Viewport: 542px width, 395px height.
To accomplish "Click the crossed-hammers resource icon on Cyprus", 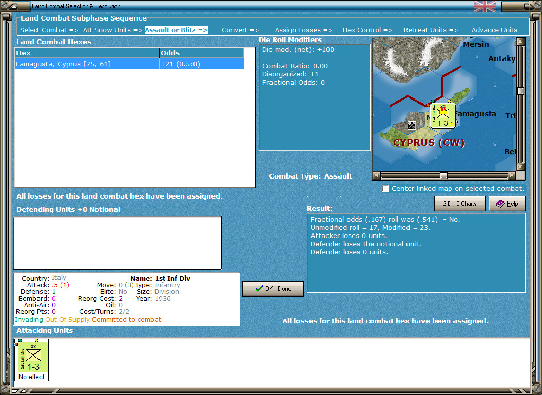I will [x=411, y=125].
